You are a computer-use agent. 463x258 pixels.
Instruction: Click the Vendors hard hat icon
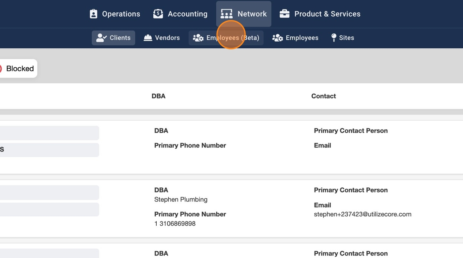(x=148, y=38)
